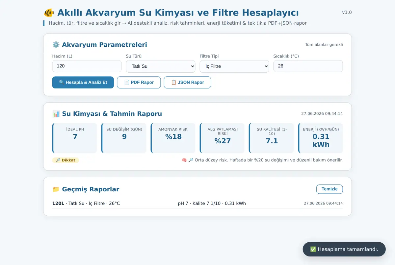This screenshot has height=265, width=395.
Task: Click the v1.0 version label
Action: click(347, 12)
